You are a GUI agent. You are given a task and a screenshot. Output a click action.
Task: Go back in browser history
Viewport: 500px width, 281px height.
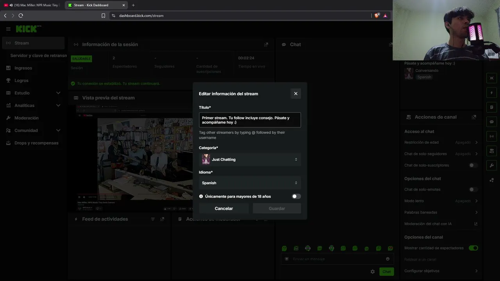pyautogui.click(x=5, y=16)
